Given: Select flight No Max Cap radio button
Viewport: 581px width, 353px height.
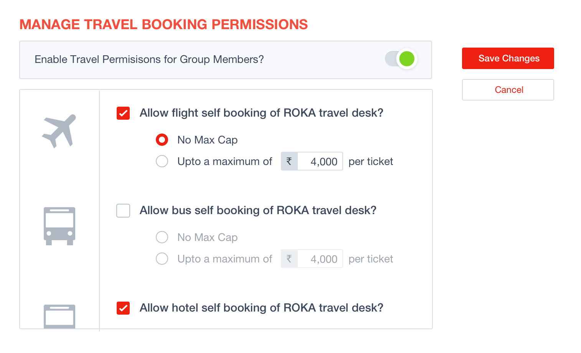Looking at the screenshot, I should tap(162, 140).
